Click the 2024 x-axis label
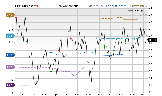This screenshot has height=96, width=162. (x=45, y=94)
